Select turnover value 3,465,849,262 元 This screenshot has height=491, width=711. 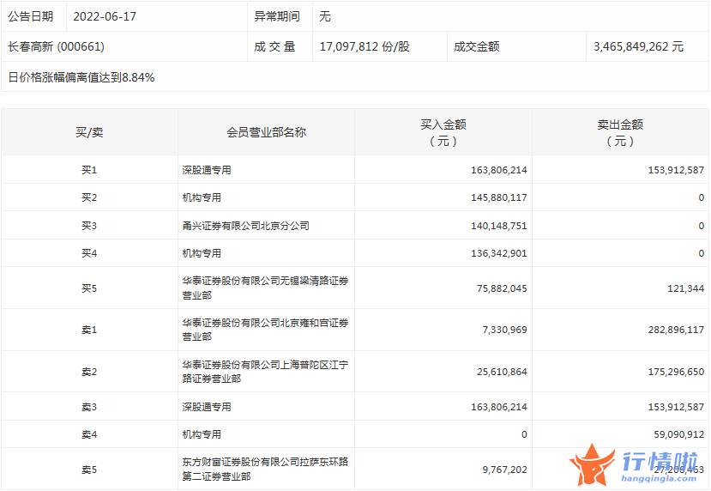coord(638,46)
